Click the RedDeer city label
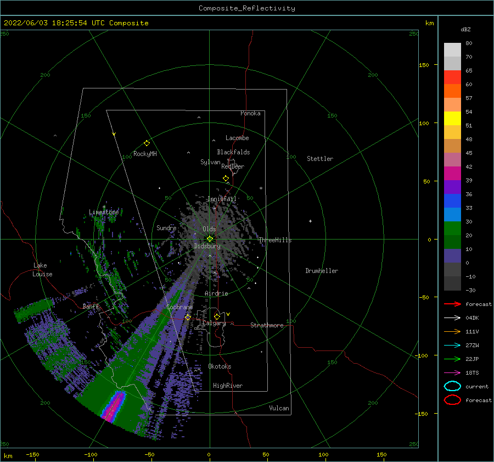The height and width of the screenshot is (462, 494). pyautogui.click(x=233, y=166)
